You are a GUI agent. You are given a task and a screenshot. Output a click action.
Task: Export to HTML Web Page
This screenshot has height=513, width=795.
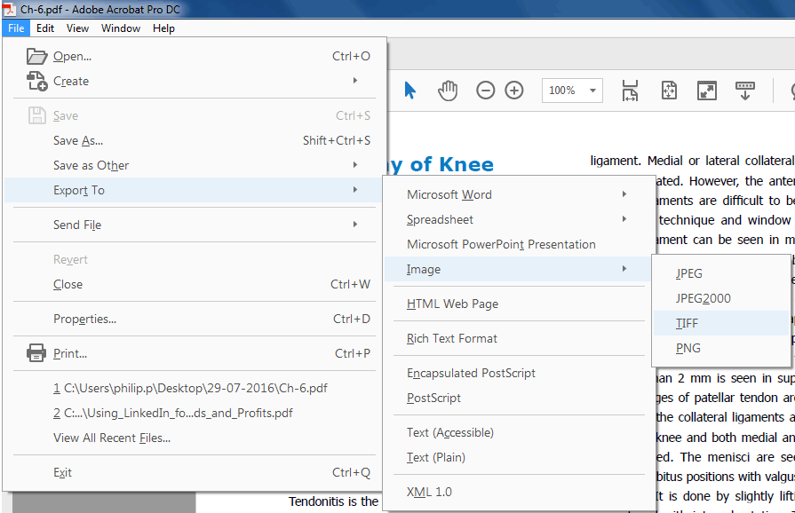(518, 304)
